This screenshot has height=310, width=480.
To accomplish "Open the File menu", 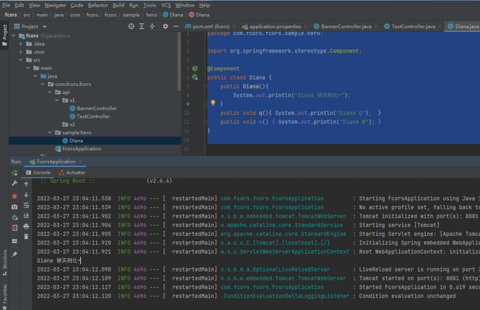I will click(x=6, y=5).
